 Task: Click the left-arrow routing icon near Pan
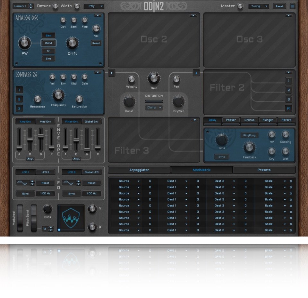click(196, 73)
